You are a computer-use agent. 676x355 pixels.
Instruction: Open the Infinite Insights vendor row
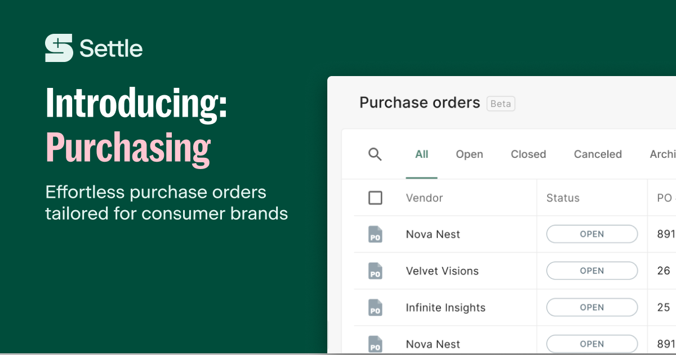point(446,308)
